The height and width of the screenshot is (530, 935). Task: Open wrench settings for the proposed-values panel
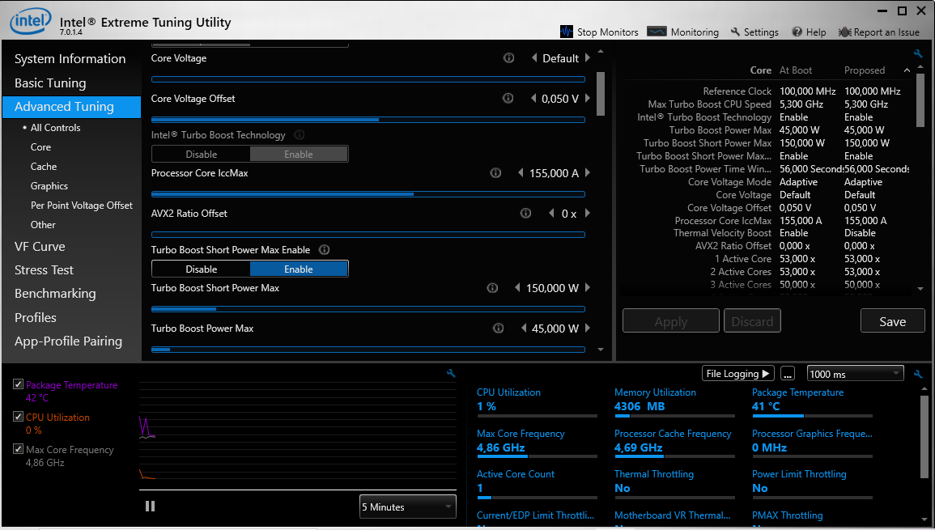918,53
